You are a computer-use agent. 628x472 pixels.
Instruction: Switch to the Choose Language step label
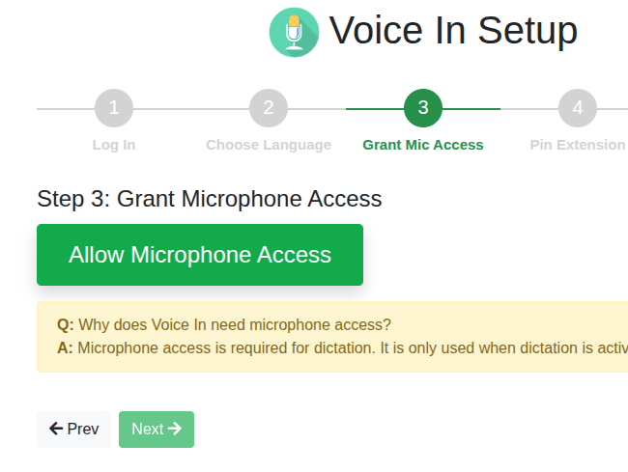point(269,145)
